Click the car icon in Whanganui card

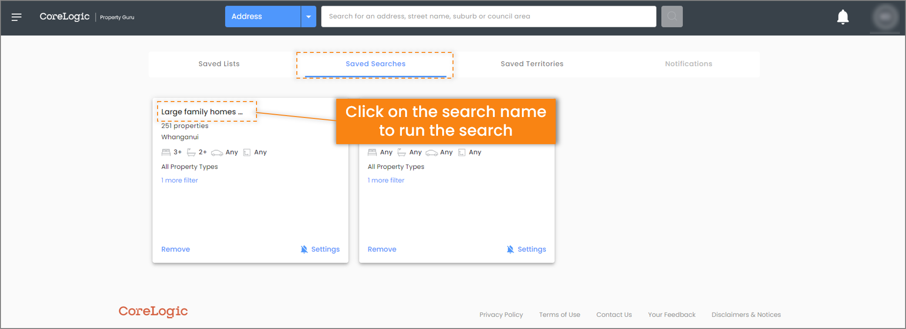(x=217, y=153)
